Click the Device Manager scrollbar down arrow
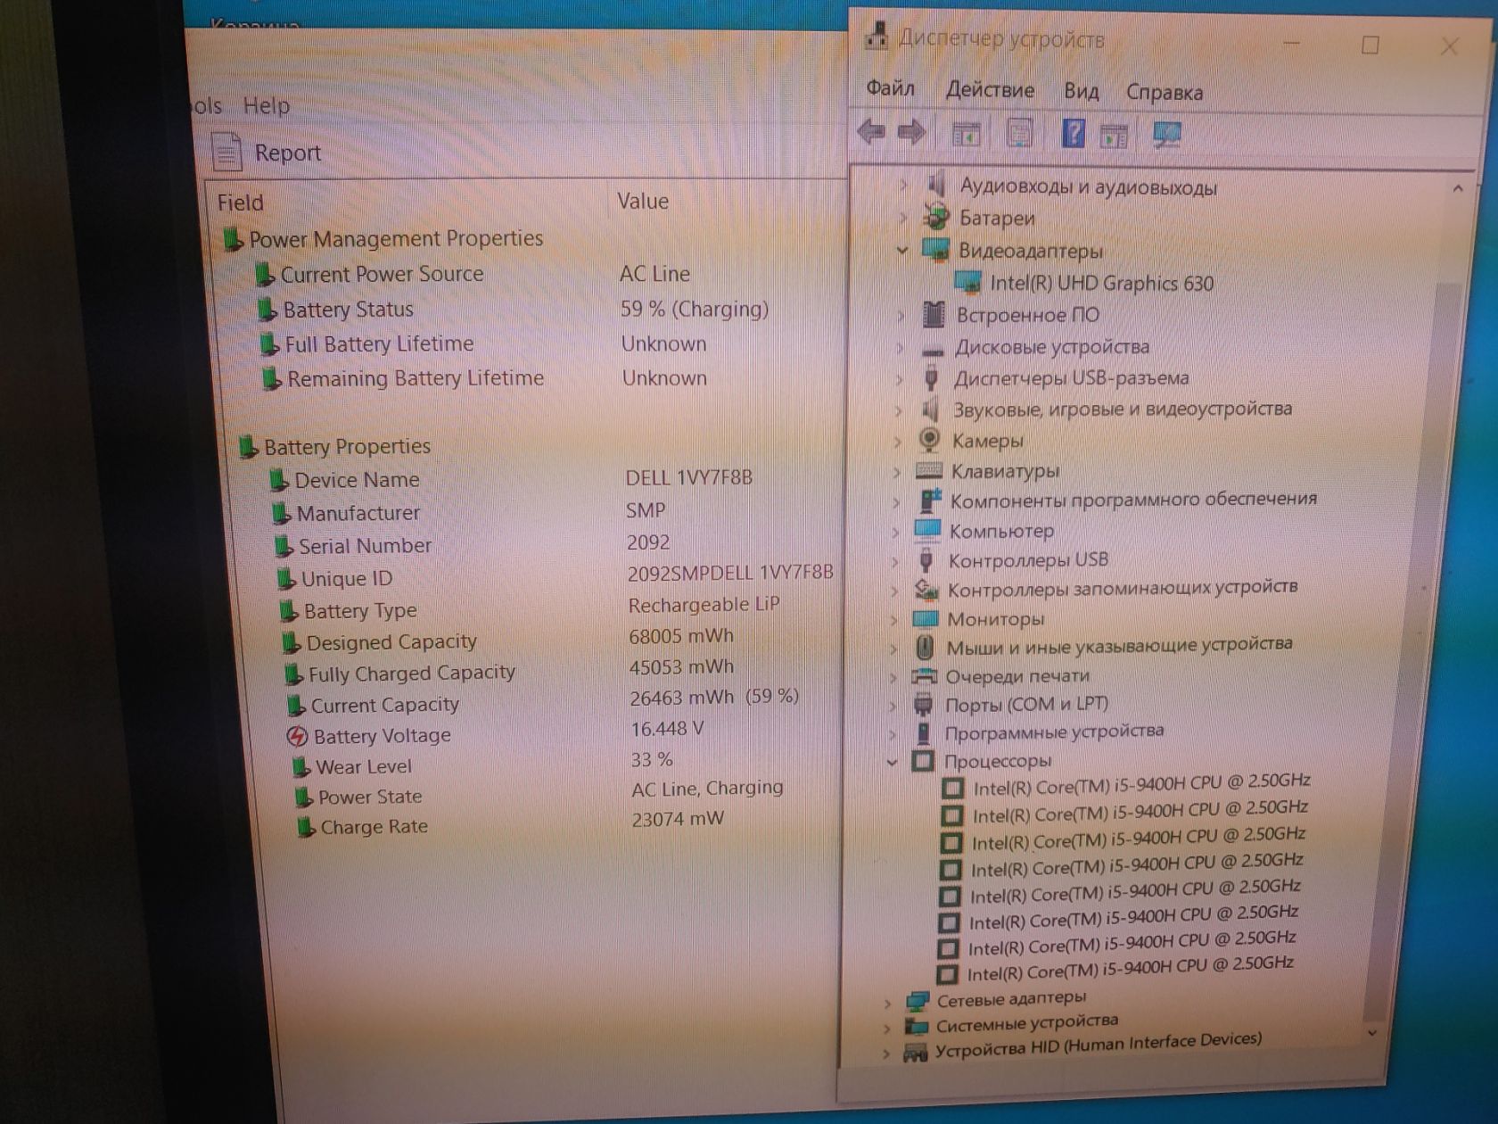 coord(1373,1032)
